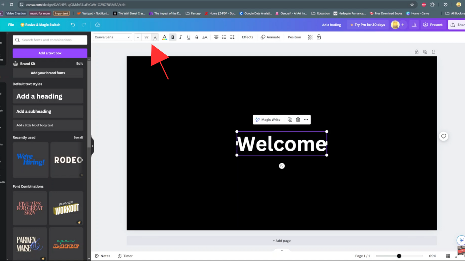Open the Canva Sans font dropdown
Screen dimensions: 465x261
[x=112, y=37]
